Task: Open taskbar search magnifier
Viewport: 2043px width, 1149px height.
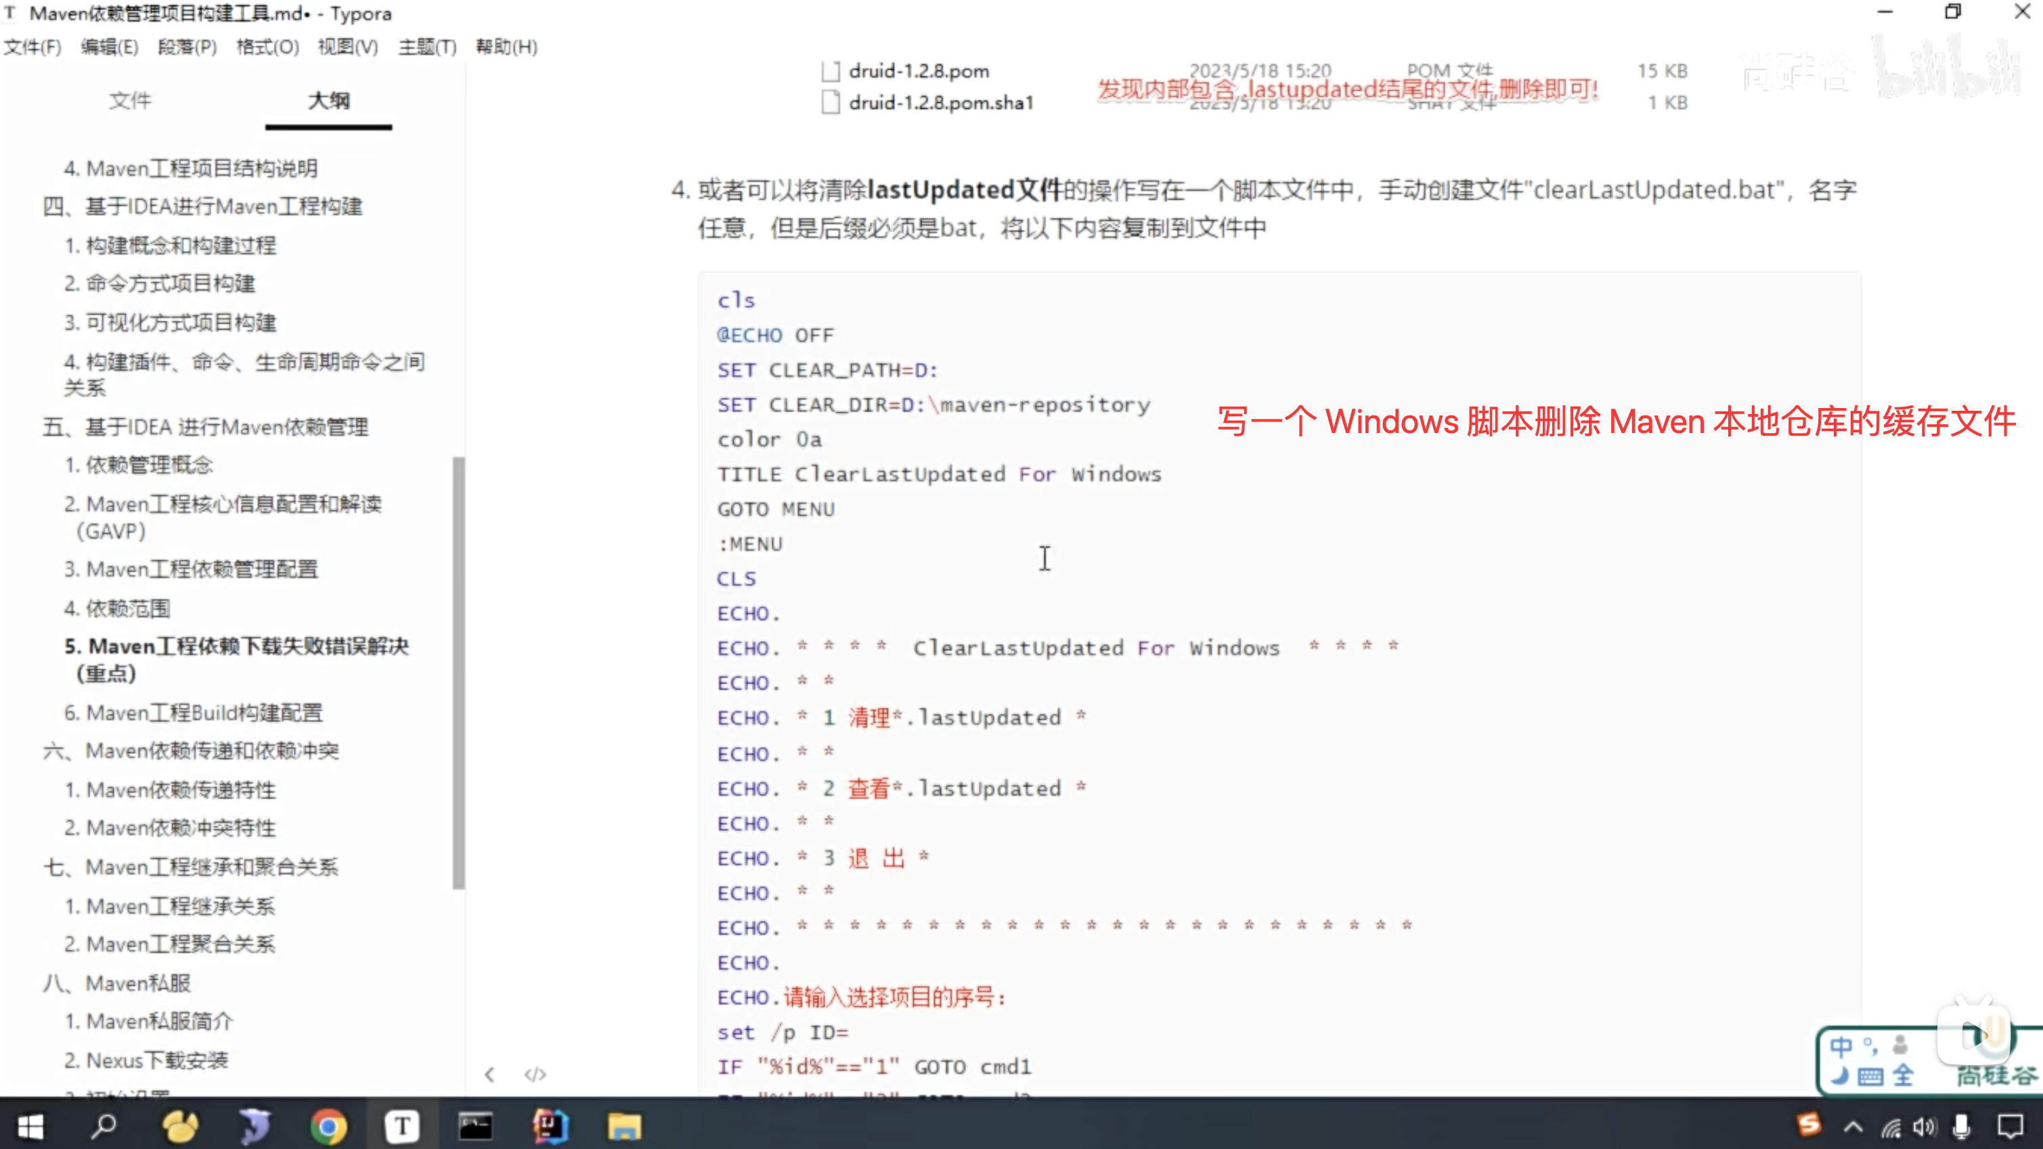Action: pos(104,1126)
